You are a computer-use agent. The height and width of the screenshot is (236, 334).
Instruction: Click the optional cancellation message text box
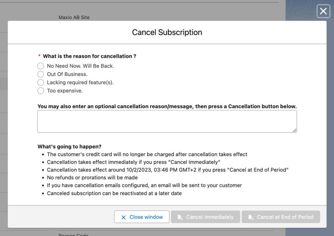(x=167, y=121)
